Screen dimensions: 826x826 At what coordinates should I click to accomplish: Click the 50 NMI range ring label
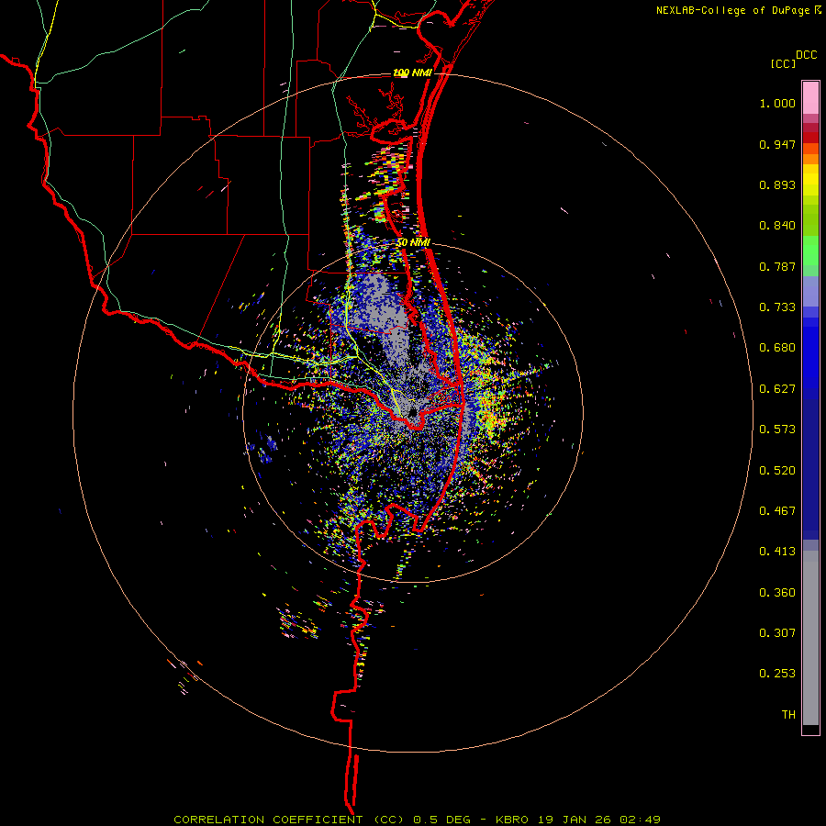click(414, 243)
